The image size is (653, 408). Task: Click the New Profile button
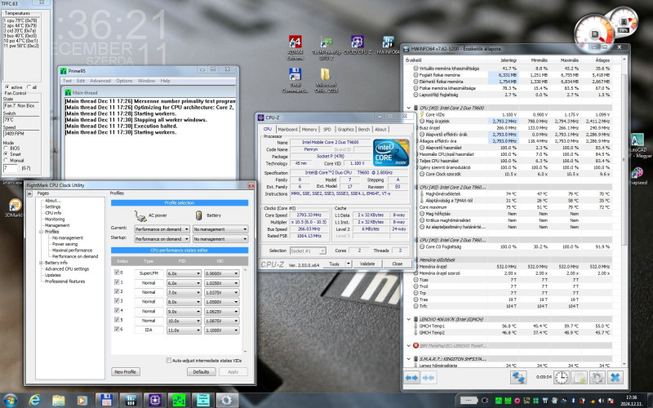pyautogui.click(x=126, y=372)
